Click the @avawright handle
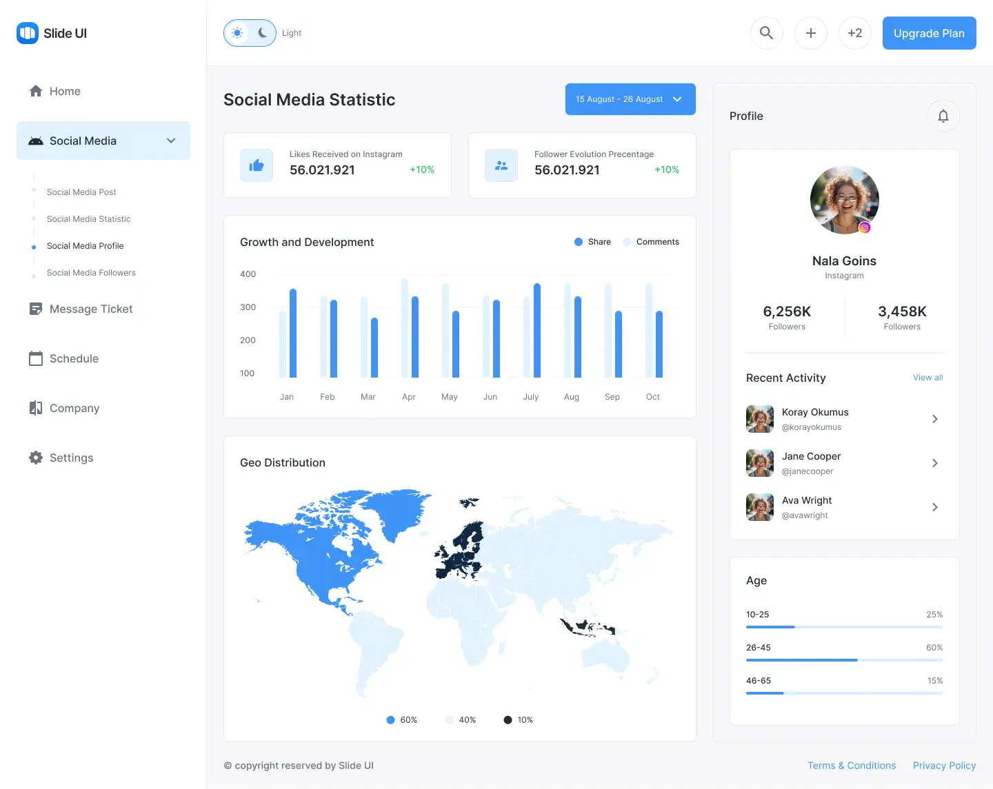Image resolution: width=993 pixels, height=789 pixels. point(805,515)
